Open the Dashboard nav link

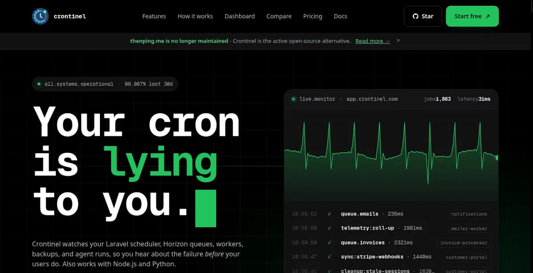240,16
